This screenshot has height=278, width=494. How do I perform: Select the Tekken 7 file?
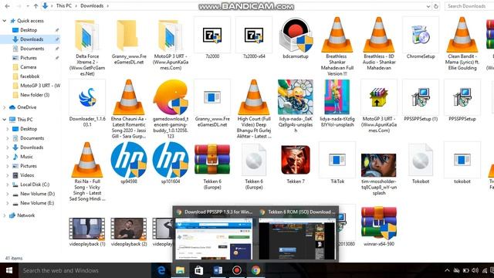point(296,163)
